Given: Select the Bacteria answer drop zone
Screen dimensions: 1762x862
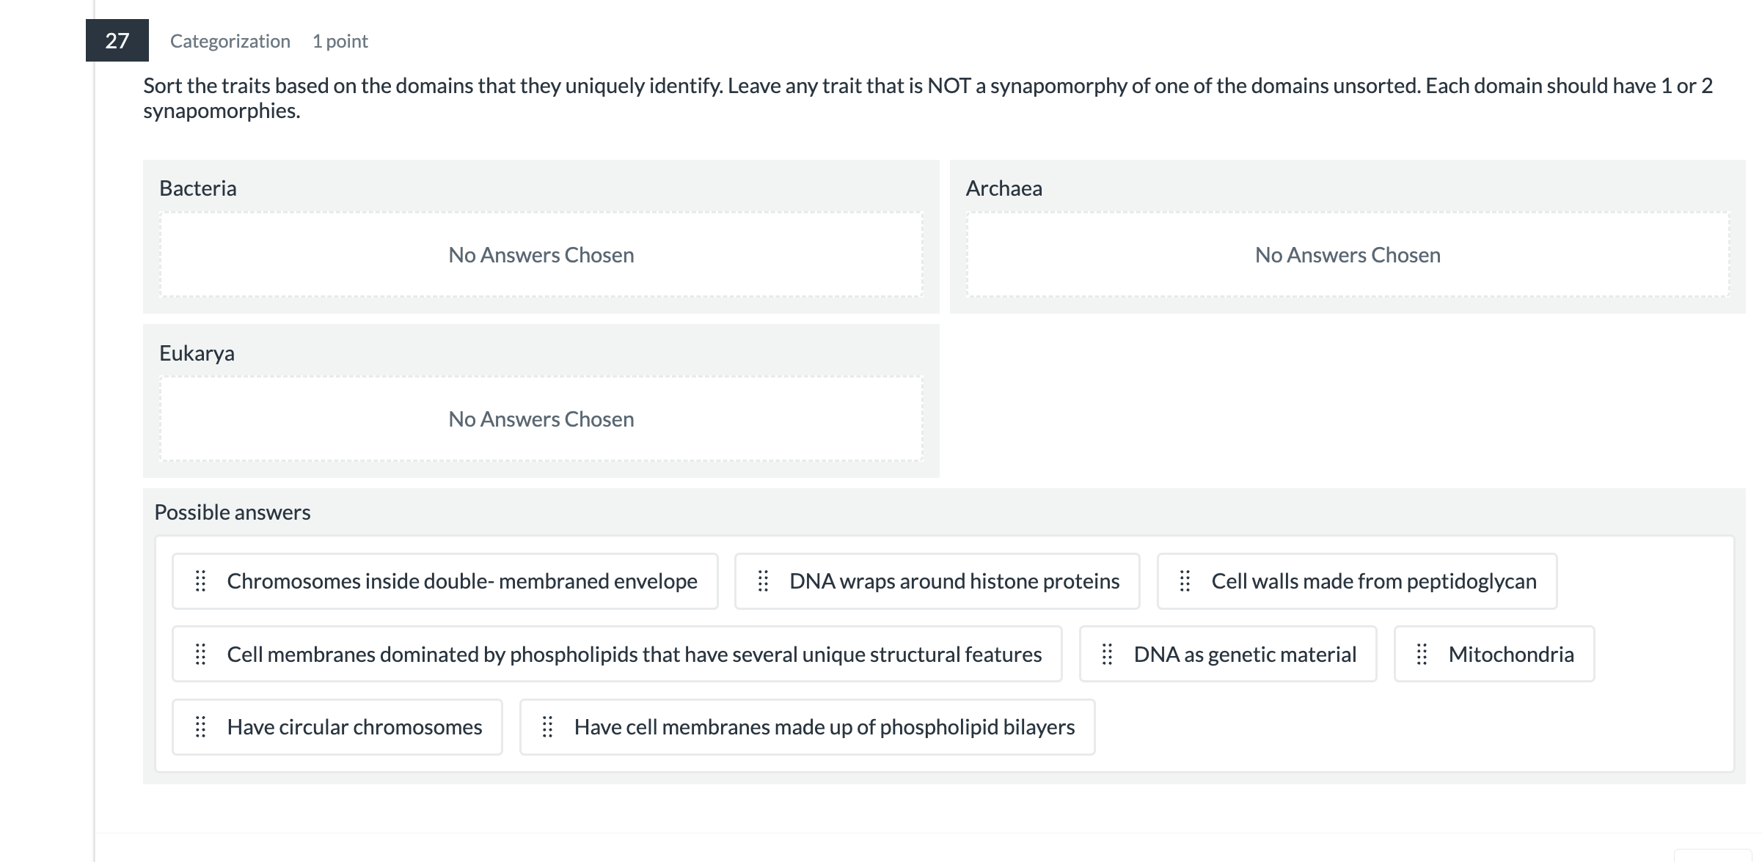Looking at the screenshot, I should [541, 255].
